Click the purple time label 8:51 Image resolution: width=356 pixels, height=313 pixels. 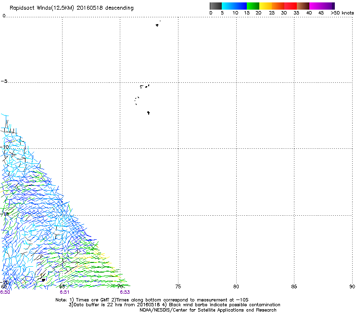64,292
